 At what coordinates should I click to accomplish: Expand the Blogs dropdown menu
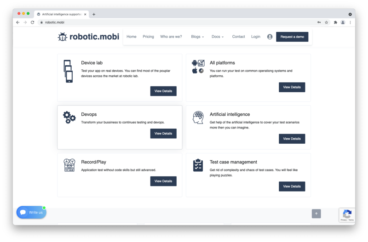tap(197, 37)
